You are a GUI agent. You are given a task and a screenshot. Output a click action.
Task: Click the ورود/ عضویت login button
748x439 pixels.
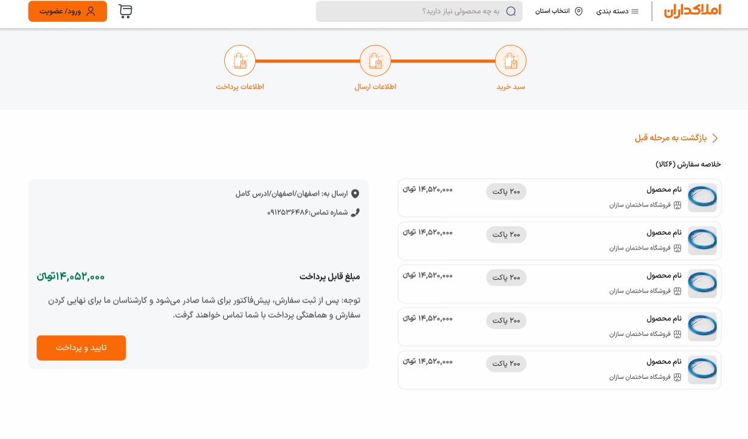(x=67, y=11)
